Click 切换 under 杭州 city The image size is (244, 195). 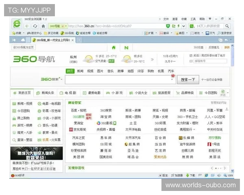click(74, 62)
